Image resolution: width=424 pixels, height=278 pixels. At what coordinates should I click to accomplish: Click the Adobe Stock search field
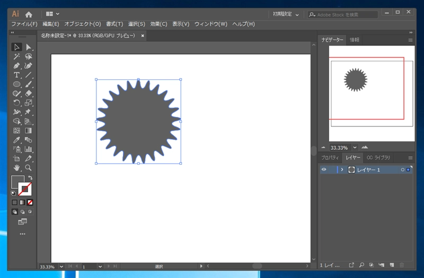(343, 15)
